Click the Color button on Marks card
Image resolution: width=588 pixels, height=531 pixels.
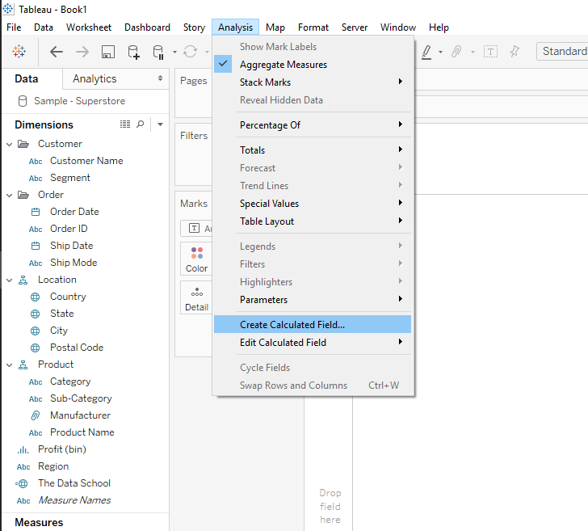click(x=196, y=259)
